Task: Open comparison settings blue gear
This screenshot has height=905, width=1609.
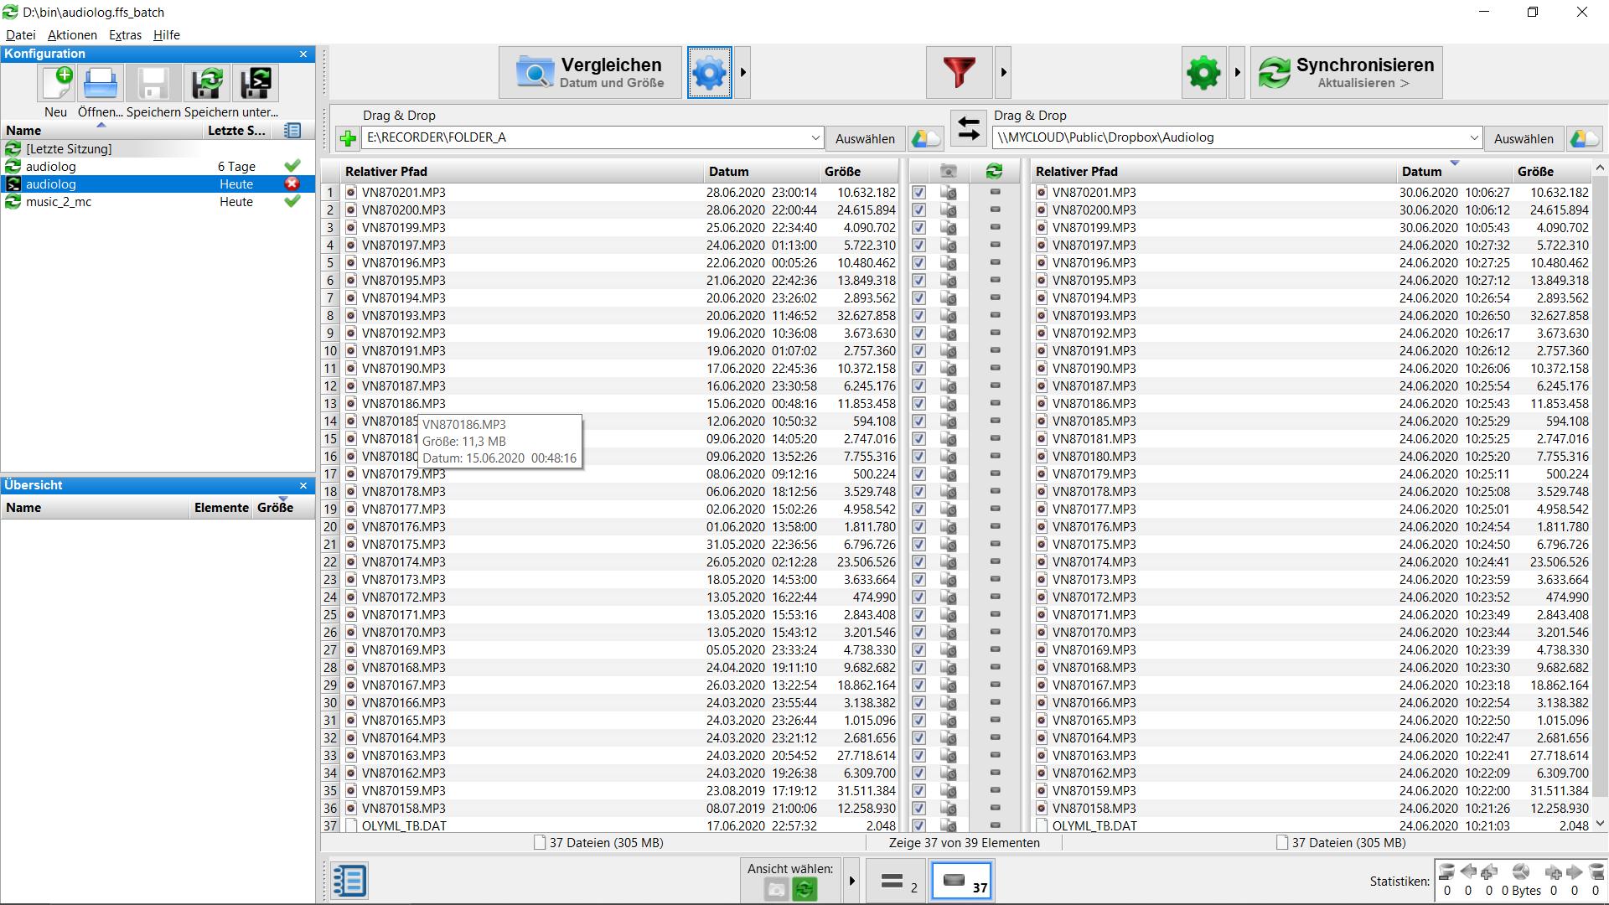Action: [x=709, y=73]
